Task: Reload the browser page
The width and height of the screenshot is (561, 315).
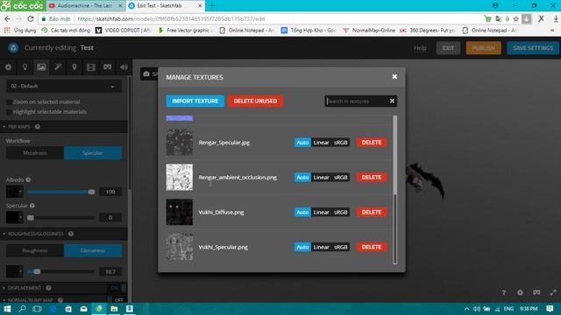Action: click(x=31, y=18)
